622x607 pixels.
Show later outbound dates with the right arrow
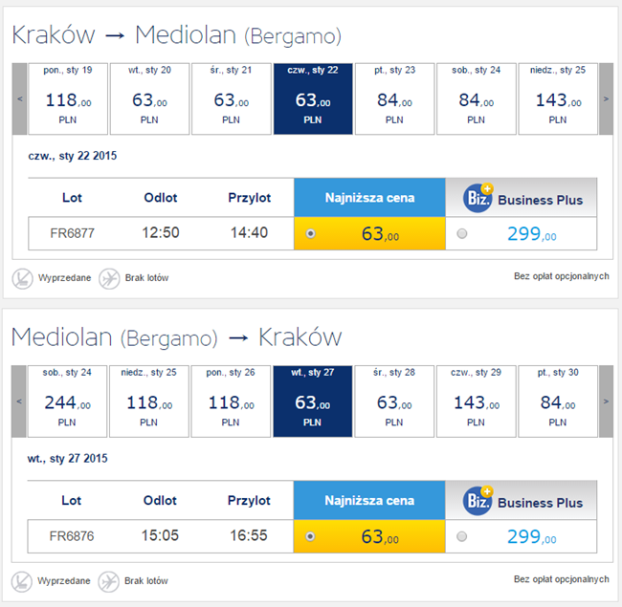[605, 98]
